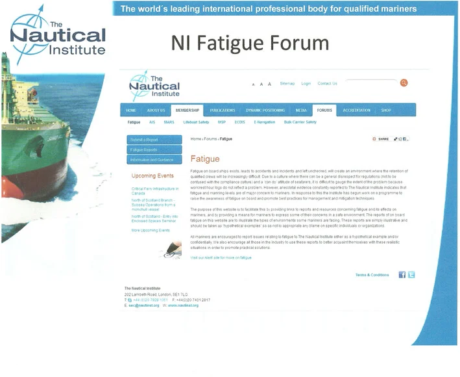This screenshot has height=377, width=460.
Task: Open the ABOUT US menu tab
Action: (x=156, y=110)
